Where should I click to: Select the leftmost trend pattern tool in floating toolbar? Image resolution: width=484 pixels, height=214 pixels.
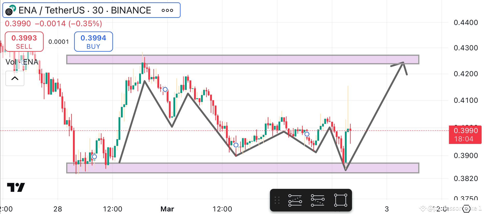tap(295, 200)
